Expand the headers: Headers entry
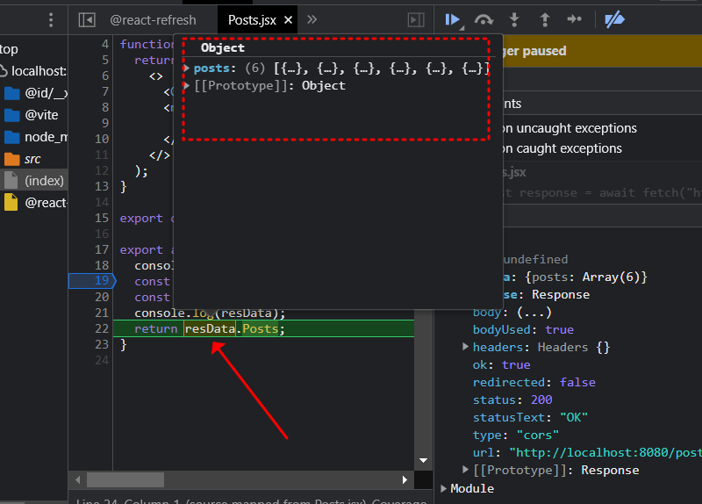The width and height of the screenshot is (702, 504). pos(465,346)
